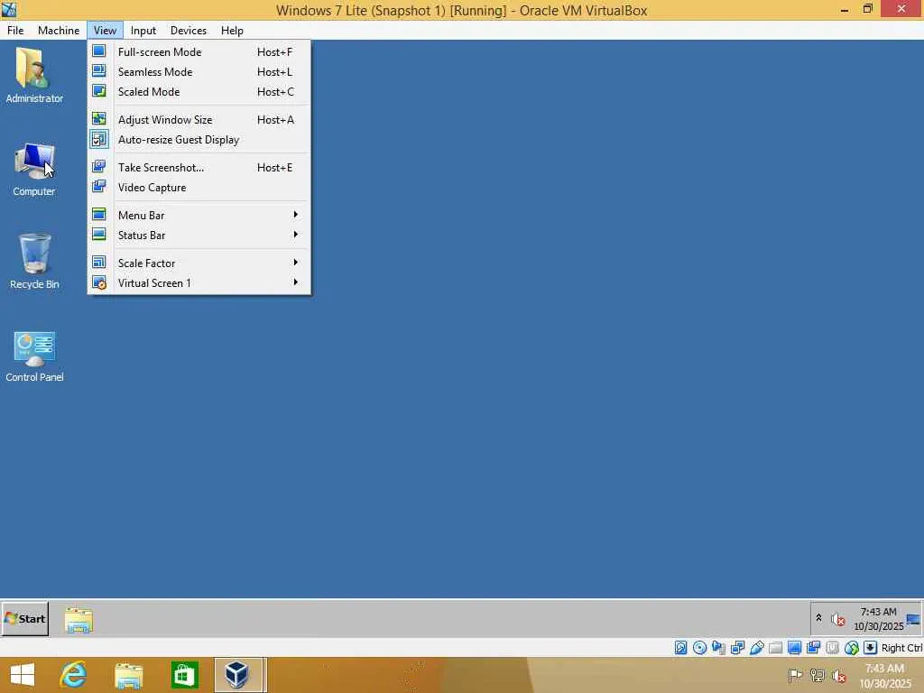This screenshot has width=924, height=693.
Task: Switch to Full-screen Mode
Action: click(199, 51)
